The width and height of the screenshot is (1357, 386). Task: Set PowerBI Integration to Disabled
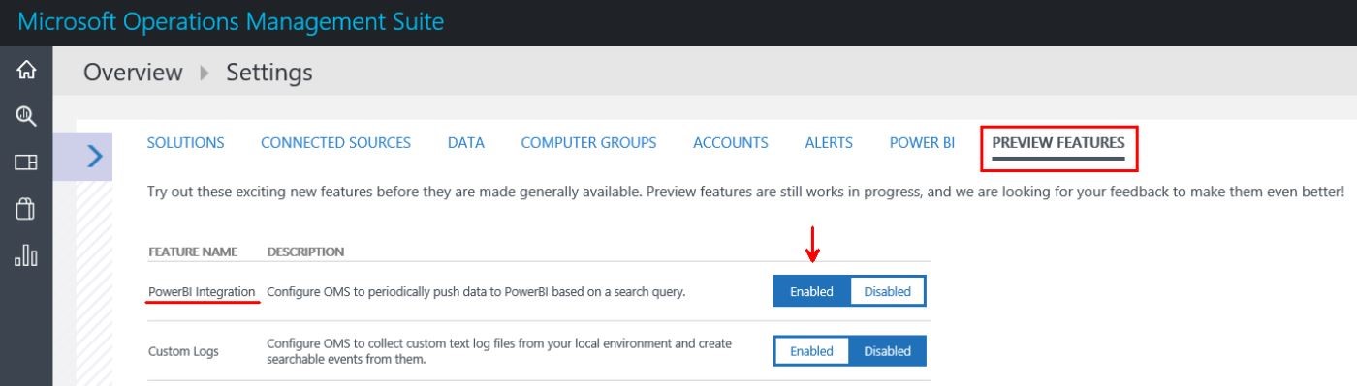pyautogui.click(x=888, y=291)
